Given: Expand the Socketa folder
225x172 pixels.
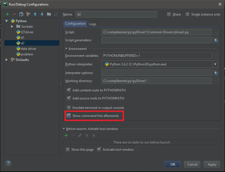Looking at the screenshot, I should click(12, 27).
